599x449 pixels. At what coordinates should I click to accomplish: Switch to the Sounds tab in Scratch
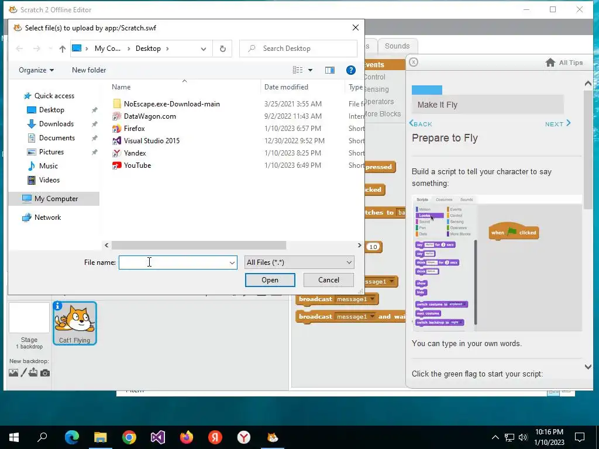point(397,46)
